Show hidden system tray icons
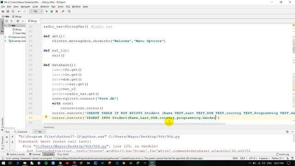 [x=250, y=163]
